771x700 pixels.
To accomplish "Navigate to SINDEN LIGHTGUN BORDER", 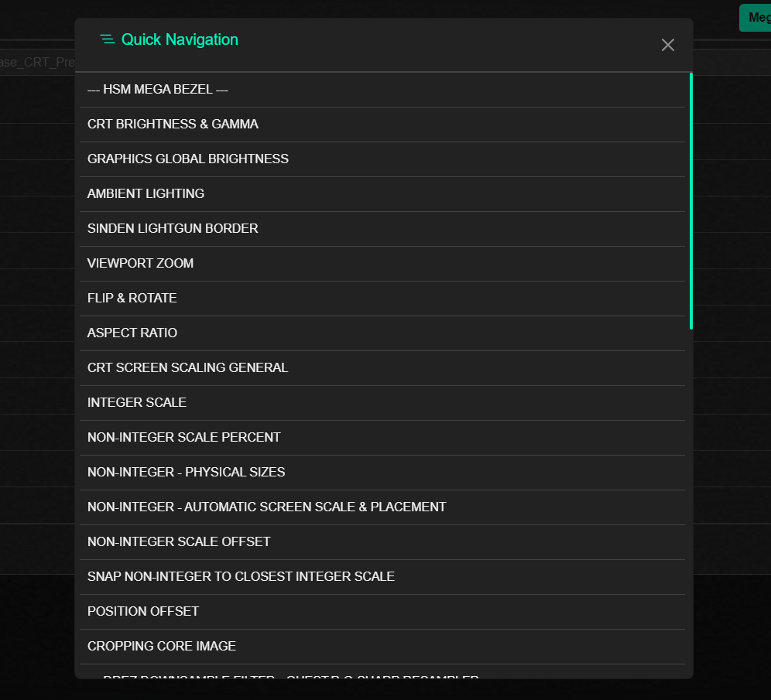I will (x=173, y=229).
